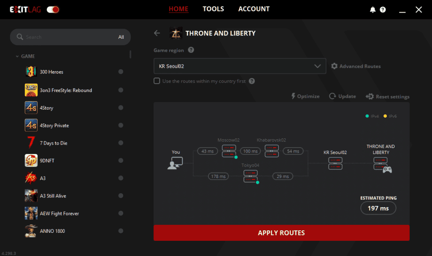Click the 29 ms latency badge
Image resolution: width=432 pixels, height=256 pixels.
[x=283, y=176]
